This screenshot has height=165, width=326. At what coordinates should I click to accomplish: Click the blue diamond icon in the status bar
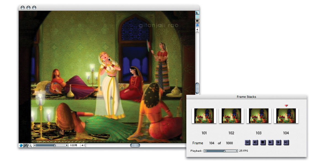[x=20, y=145]
